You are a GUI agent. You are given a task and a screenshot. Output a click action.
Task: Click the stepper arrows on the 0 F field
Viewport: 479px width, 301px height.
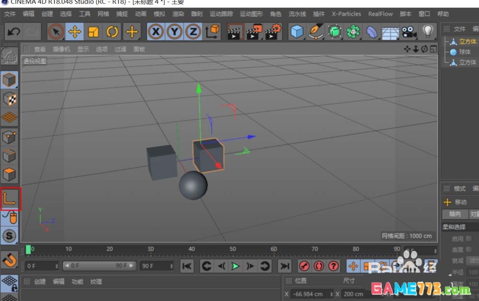(x=57, y=266)
